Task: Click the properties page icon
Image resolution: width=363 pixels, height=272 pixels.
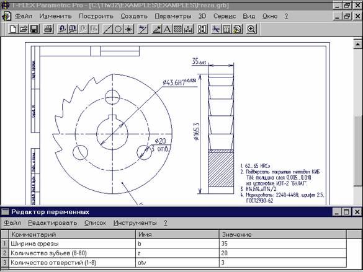Action: click(237, 29)
